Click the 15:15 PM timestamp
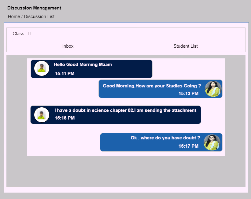Image resolution: width=251 pixels, height=199 pixels. 65,118
